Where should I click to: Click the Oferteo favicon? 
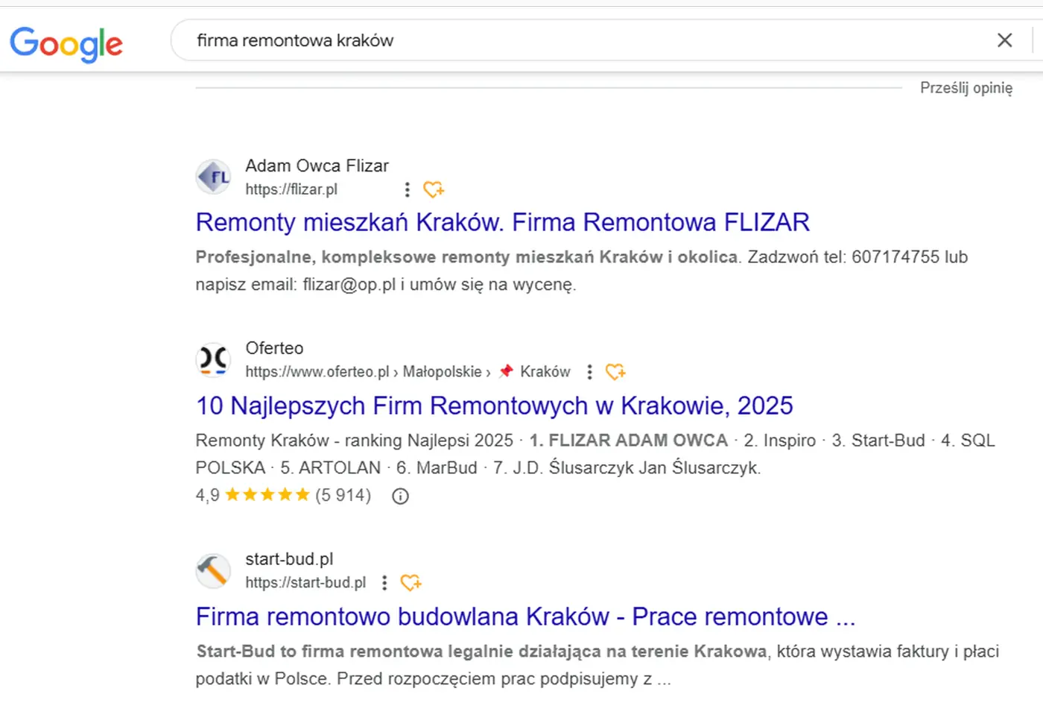(x=214, y=359)
